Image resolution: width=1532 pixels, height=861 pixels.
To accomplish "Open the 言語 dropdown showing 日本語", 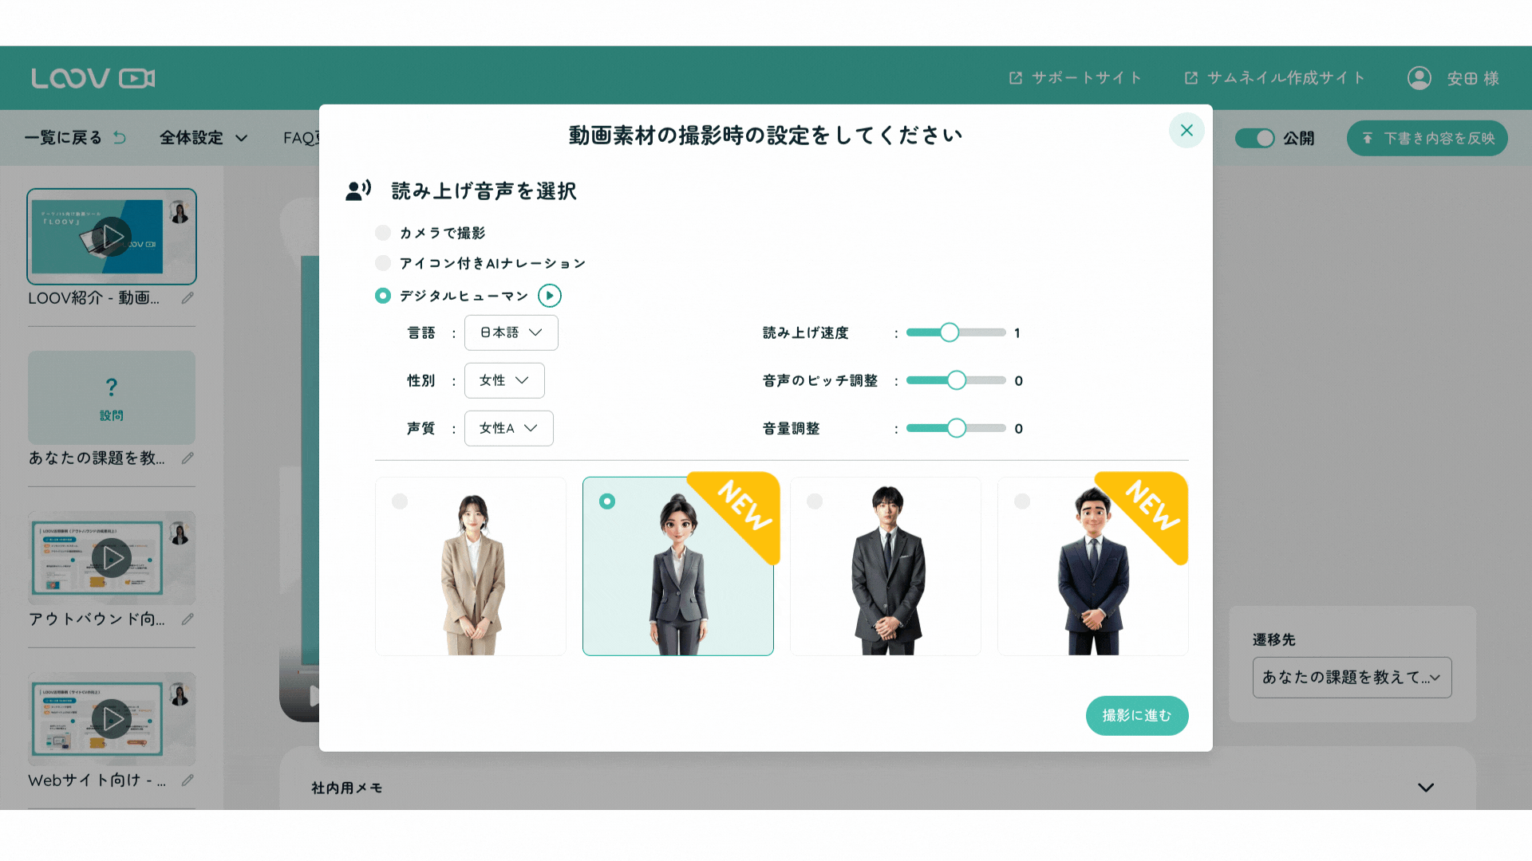I will [511, 332].
